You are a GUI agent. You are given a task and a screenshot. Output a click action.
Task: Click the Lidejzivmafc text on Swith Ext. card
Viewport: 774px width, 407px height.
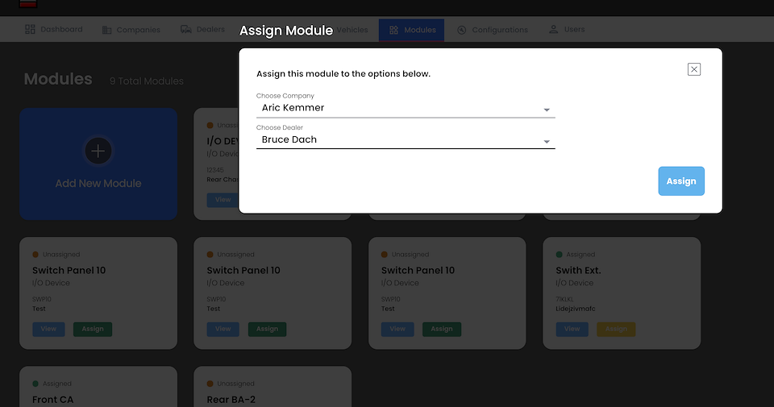(576, 309)
